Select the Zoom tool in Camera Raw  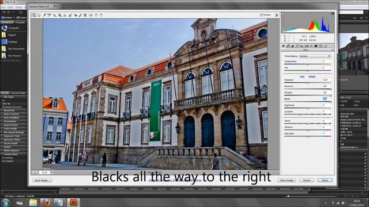click(x=34, y=16)
